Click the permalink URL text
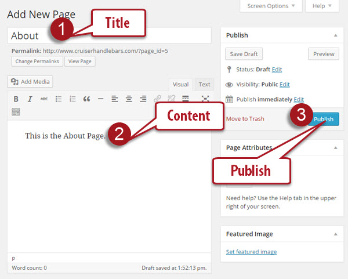The width and height of the screenshot is (348, 279). [106, 51]
